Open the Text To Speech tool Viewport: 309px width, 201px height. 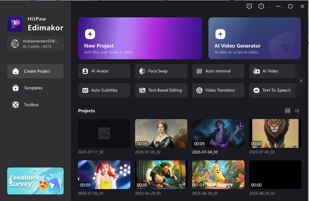[275, 90]
